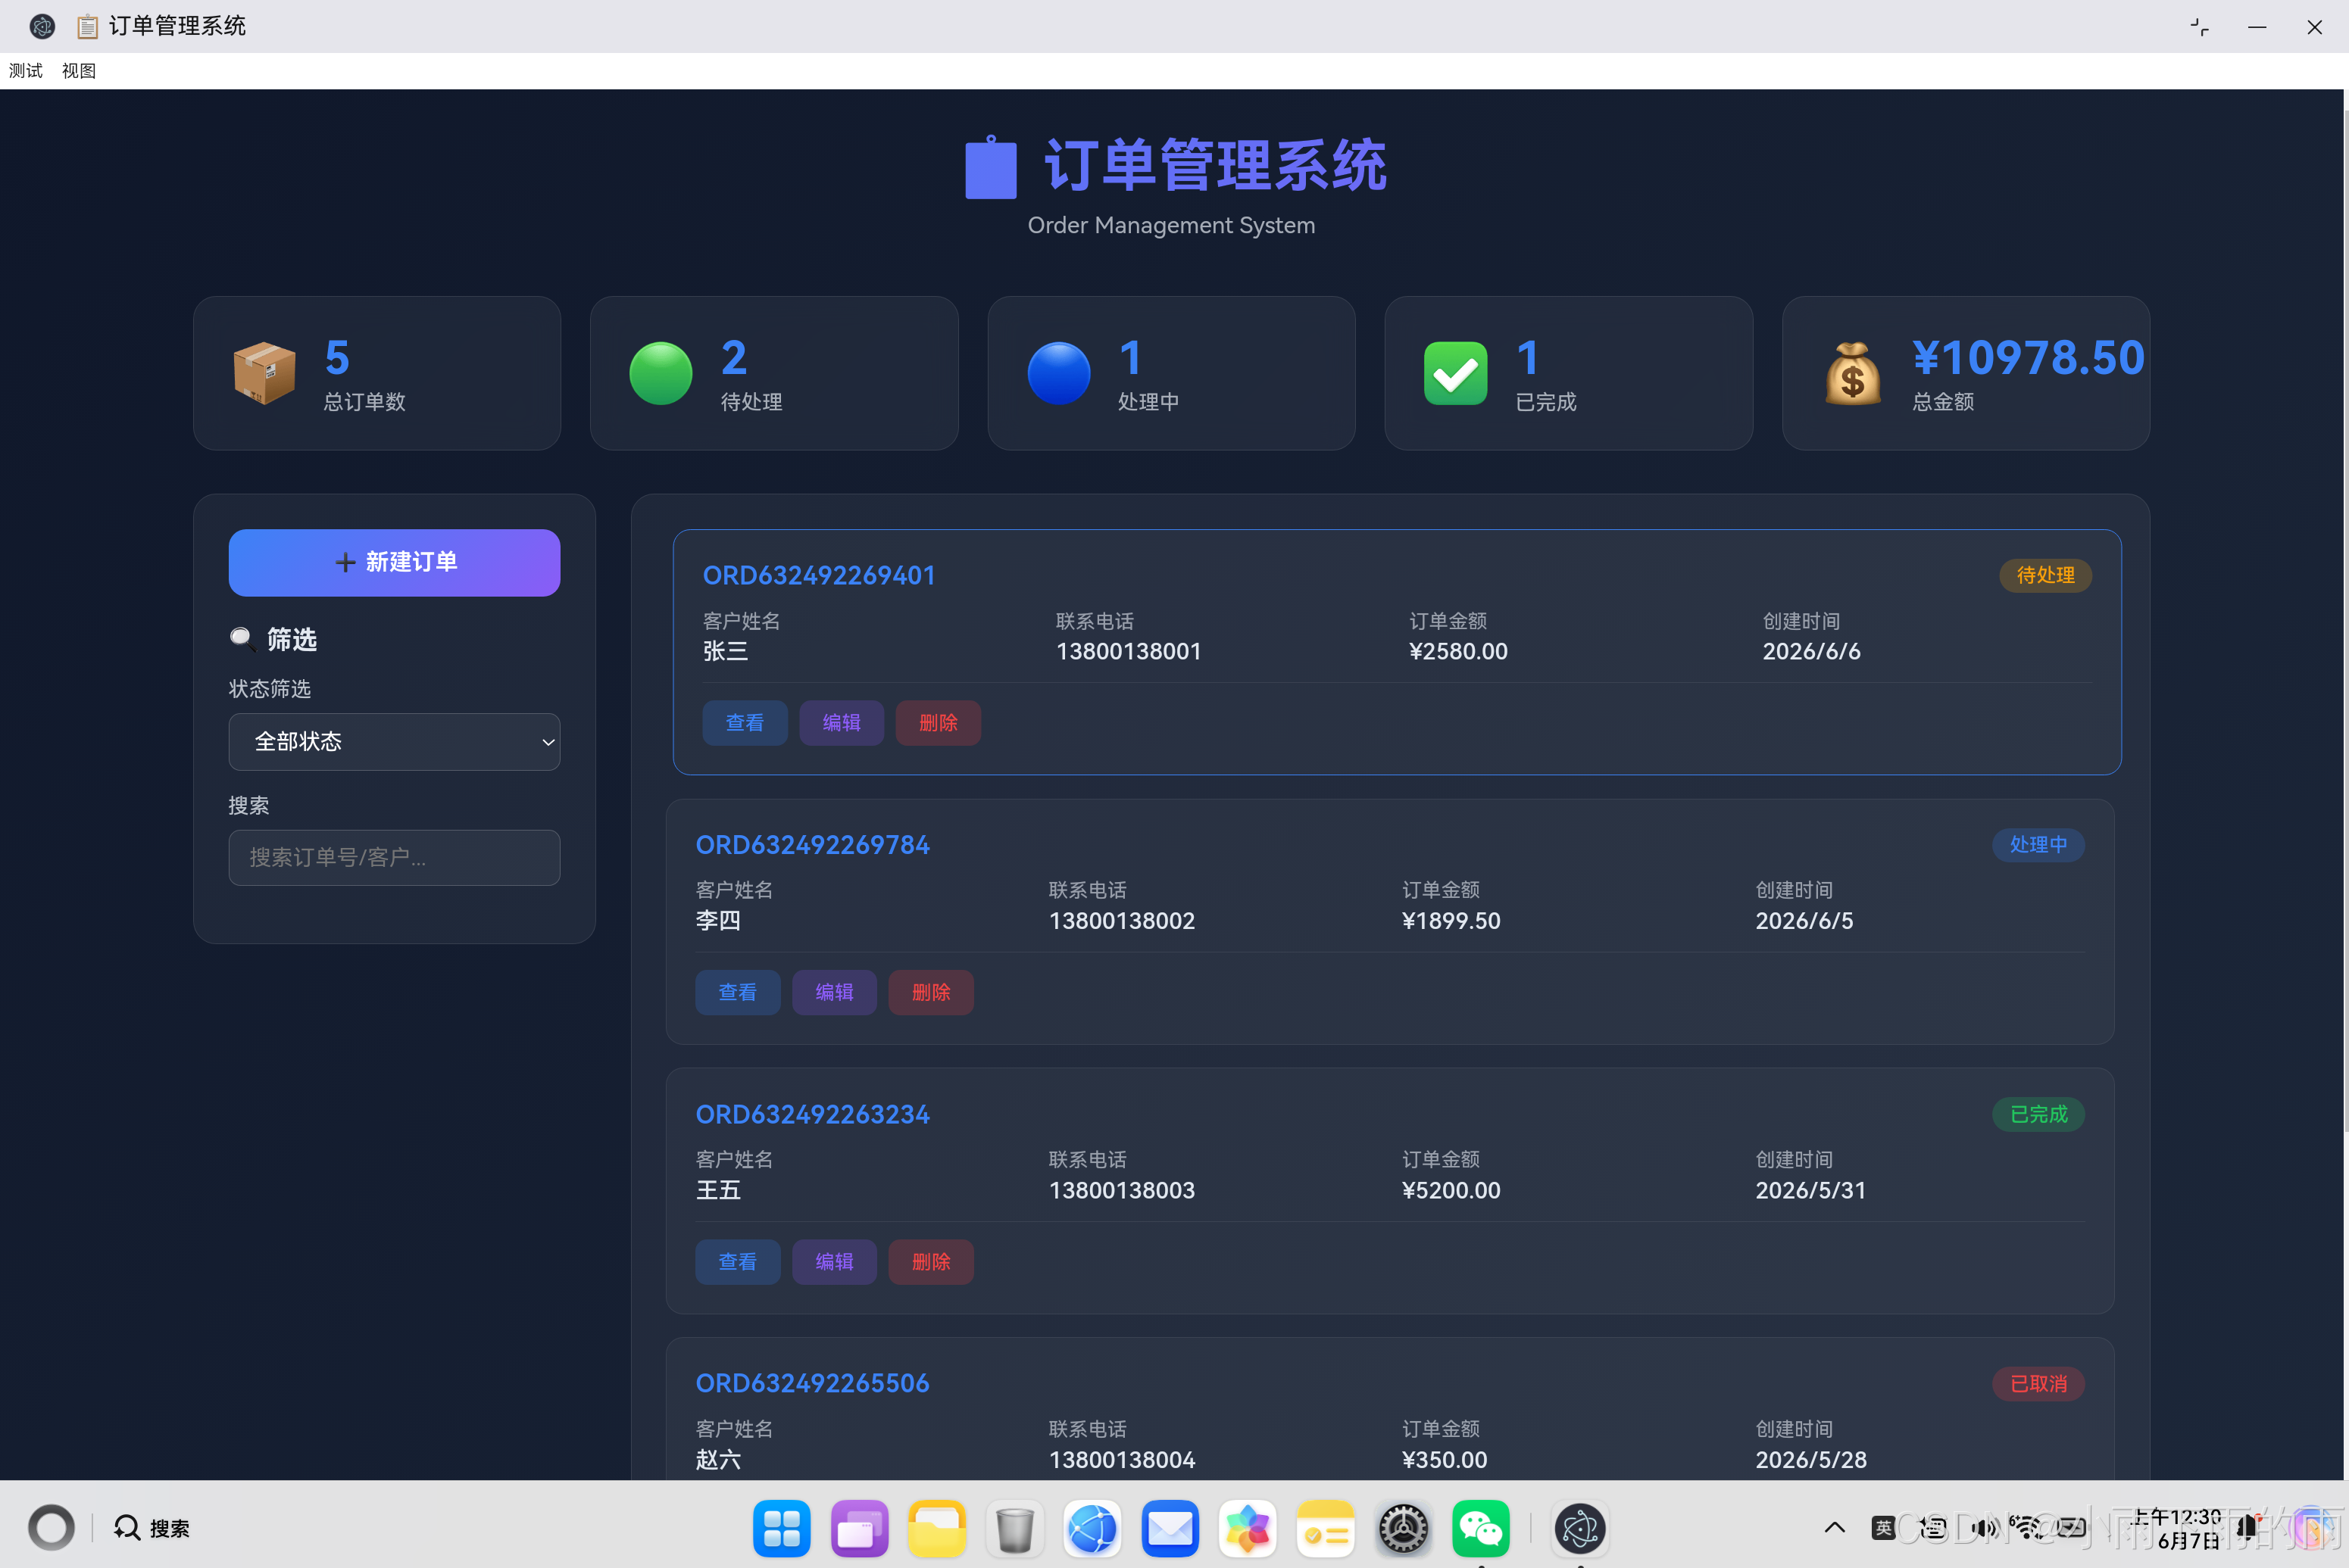Click 编辑 for customer 李四's order

(x=834, y=993)
